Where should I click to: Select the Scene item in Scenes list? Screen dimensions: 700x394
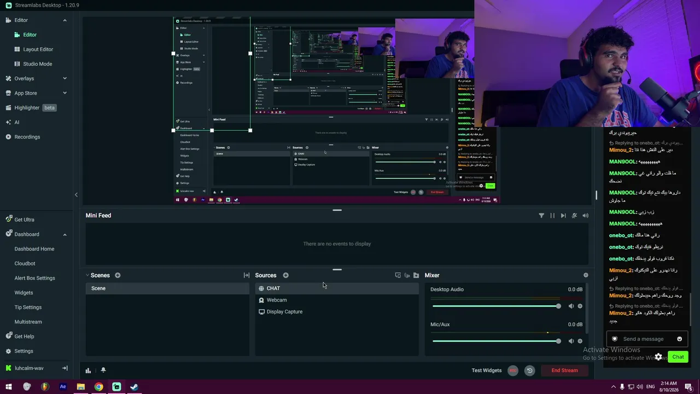(167, 288)
